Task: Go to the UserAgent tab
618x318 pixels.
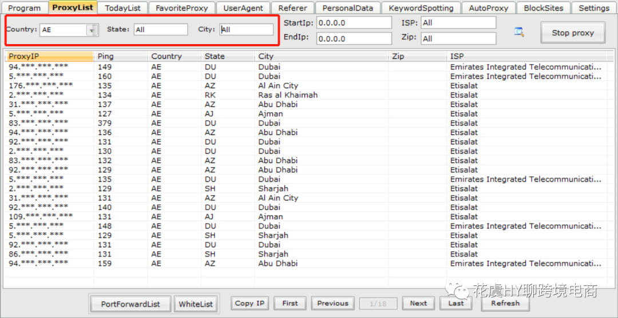Action: click(242, 8)
